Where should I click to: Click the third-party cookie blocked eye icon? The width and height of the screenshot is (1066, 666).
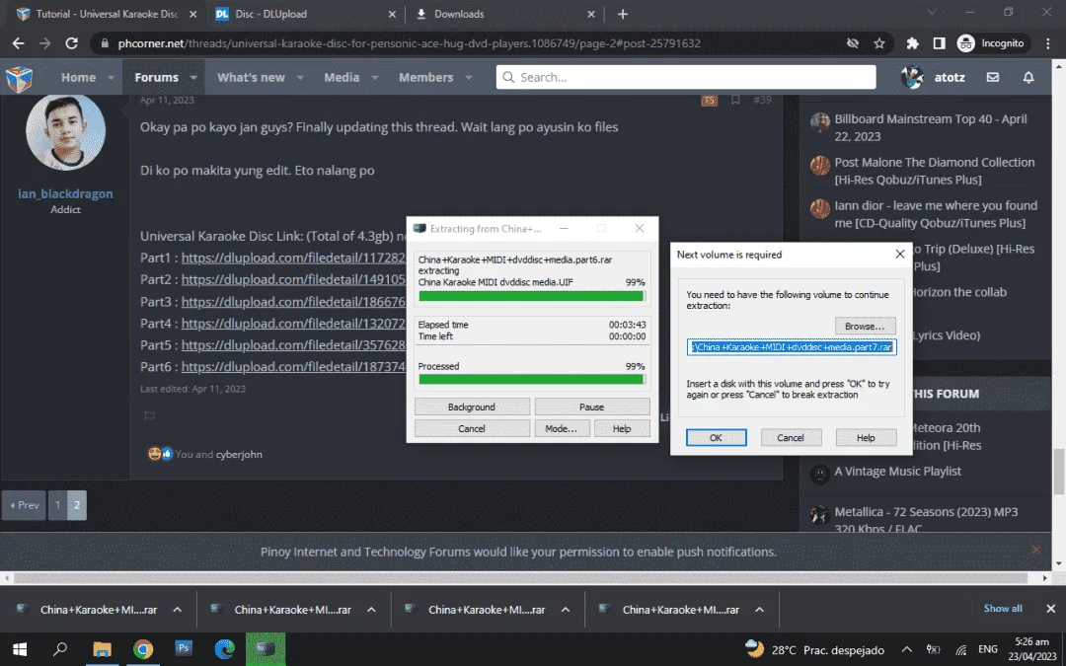click(852, 42)
